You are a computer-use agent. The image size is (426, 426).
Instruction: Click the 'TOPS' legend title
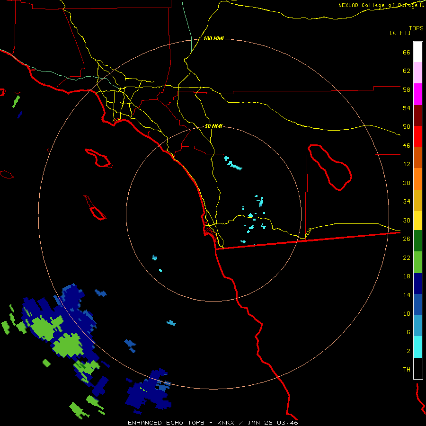pyautogui.click(x=416, y=28)
